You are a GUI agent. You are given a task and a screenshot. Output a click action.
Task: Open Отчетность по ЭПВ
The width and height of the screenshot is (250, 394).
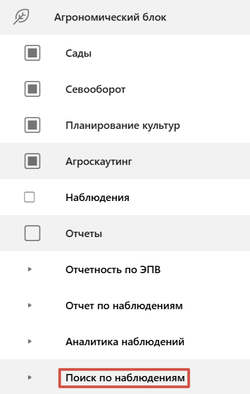coord(113,270)
